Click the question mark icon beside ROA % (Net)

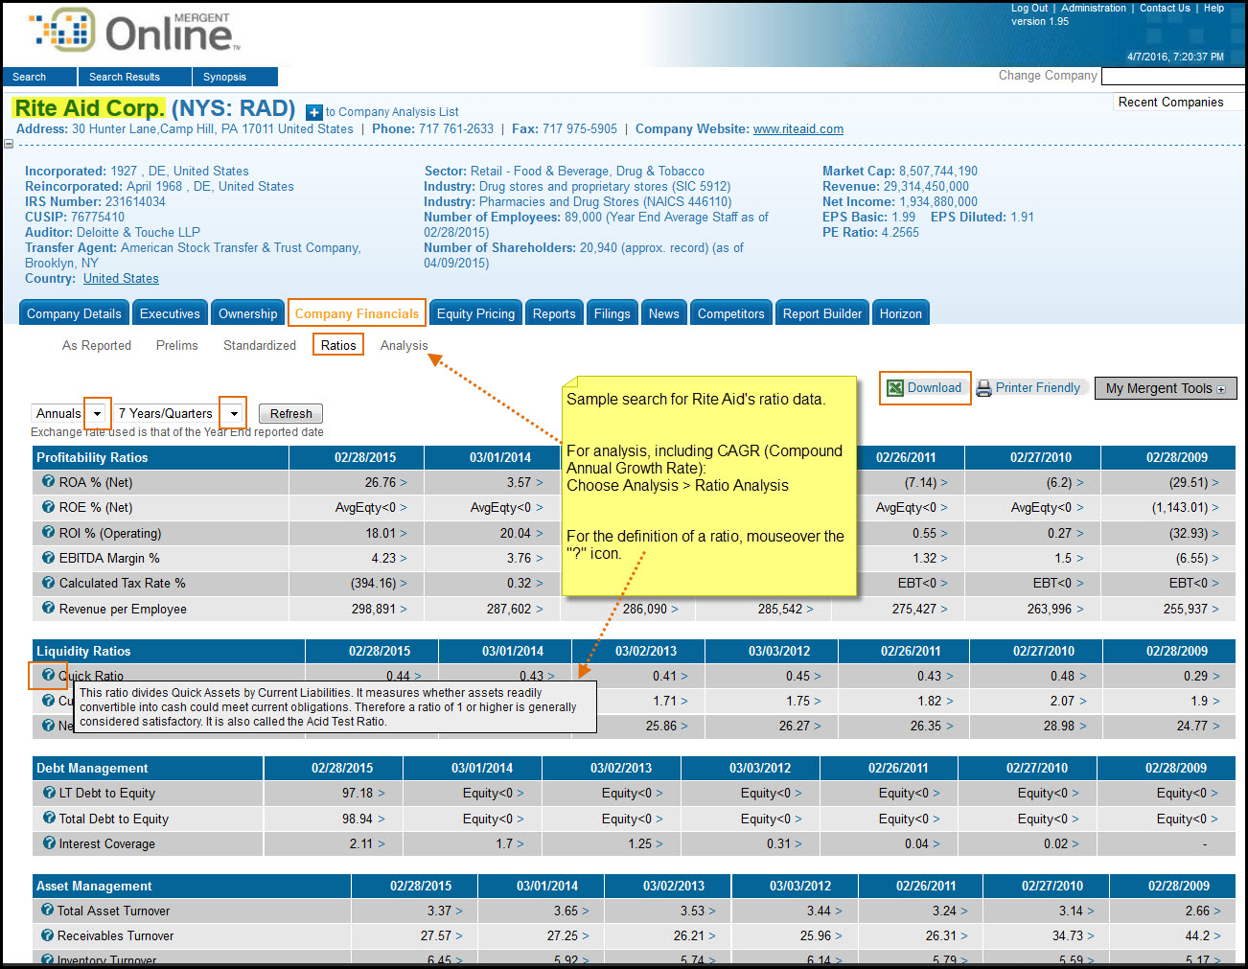(x=48, y=482)
